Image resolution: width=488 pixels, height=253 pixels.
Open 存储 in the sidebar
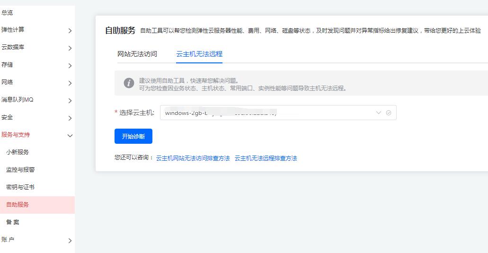tap(7, 65)
